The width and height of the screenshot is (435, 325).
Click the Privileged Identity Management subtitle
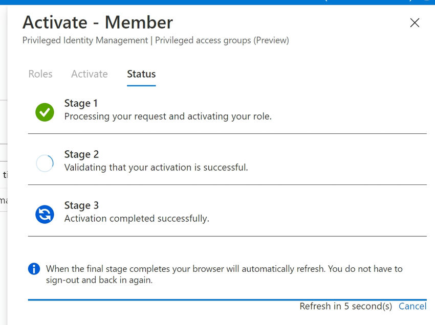click(x=156, y=40)
